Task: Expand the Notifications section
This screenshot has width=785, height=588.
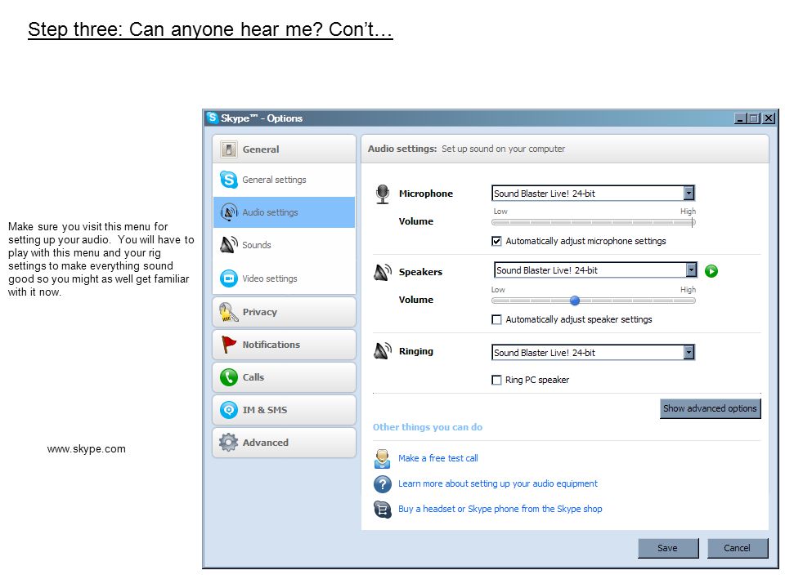Action: click(x=284, y=345)
